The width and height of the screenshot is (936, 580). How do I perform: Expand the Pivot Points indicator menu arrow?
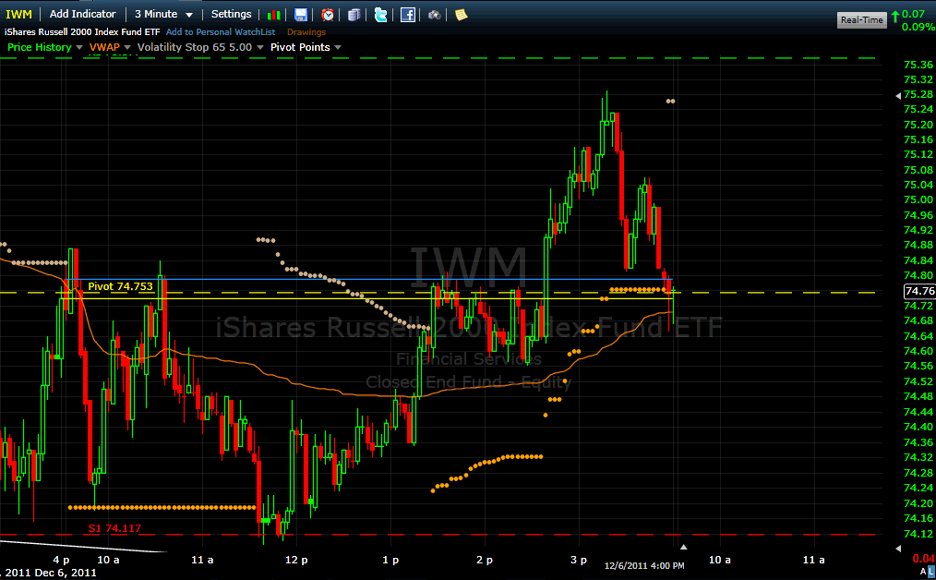338,47
